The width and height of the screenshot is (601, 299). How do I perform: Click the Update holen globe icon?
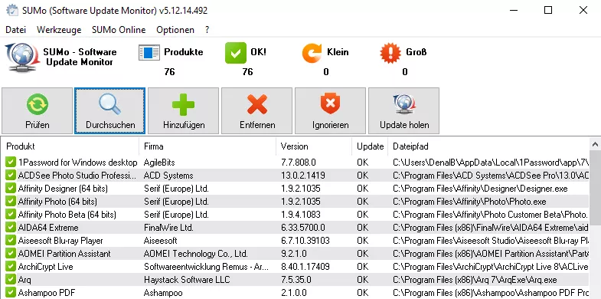click(404, 104)
